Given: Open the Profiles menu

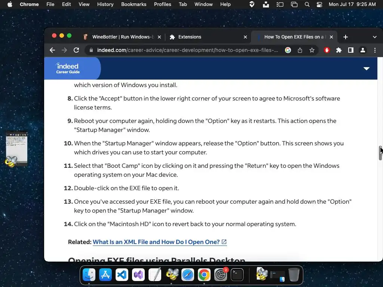Looking at the screenshot, I should 162,4.
